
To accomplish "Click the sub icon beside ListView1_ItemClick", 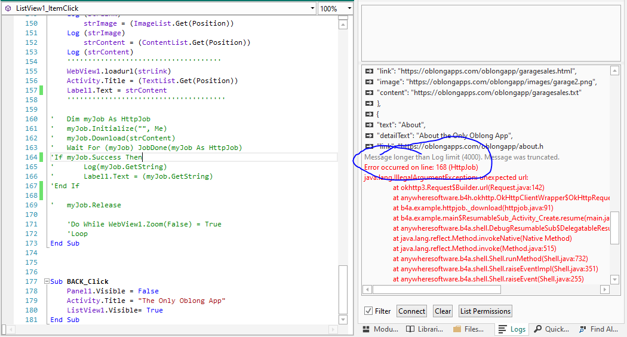I will click(8, 8).
